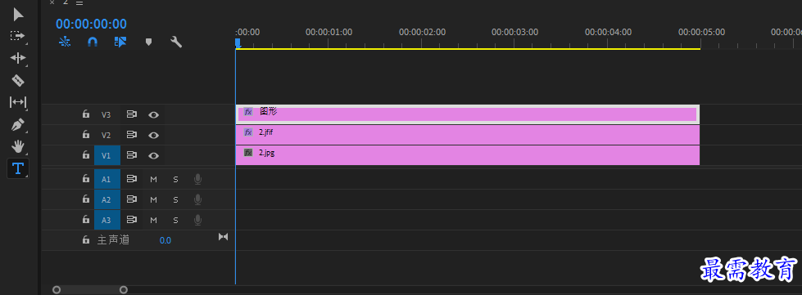Click the zoom scrollbar at bottom

pos(90,290)
